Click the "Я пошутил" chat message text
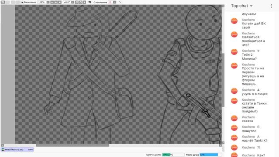 [x=251, y=129]
